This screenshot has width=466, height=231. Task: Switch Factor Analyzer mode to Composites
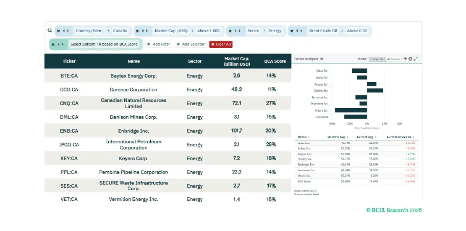377,59
